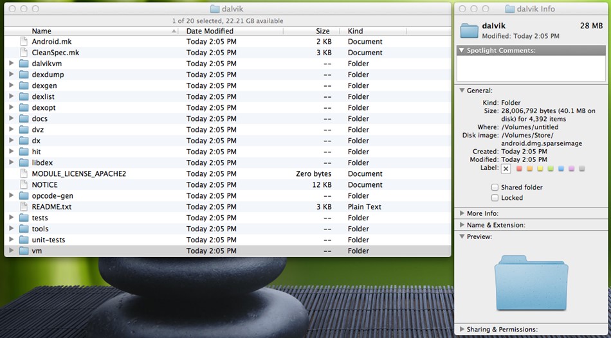Expand the docs folder disclosure triangle
This screenshot has width=611, height=338.
tap(12, 118)
